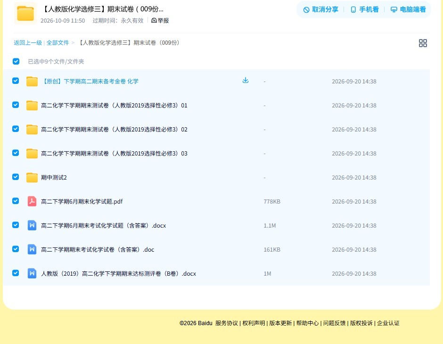Open 企业认证 footer link
Screen dimensions: 443x344
388,323
